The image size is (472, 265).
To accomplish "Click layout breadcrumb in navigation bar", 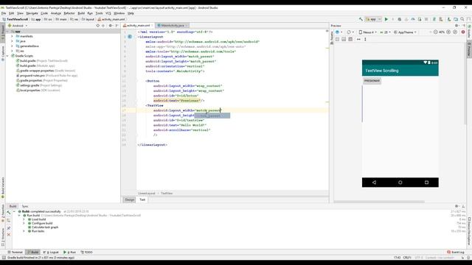I will [88, 19].
